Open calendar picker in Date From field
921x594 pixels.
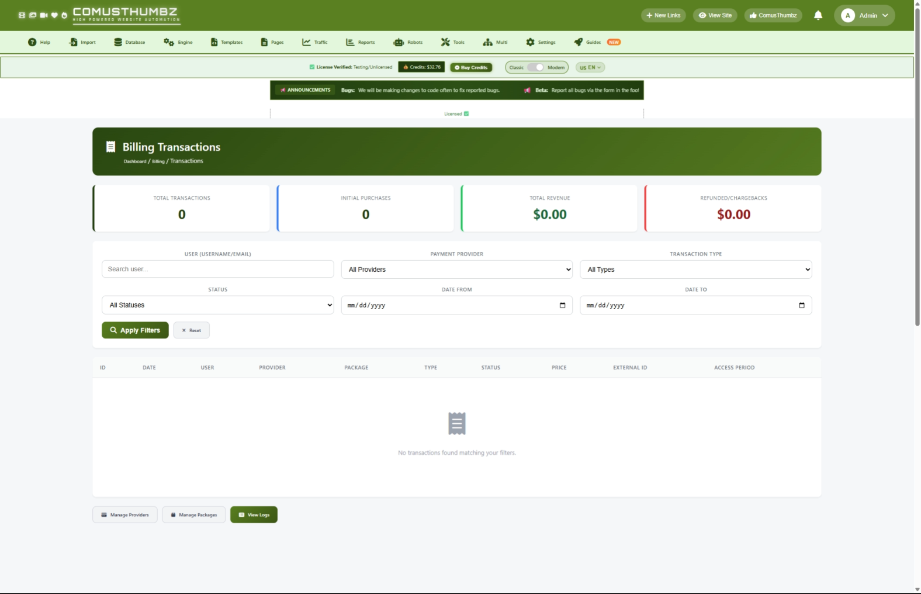(562, 305)
